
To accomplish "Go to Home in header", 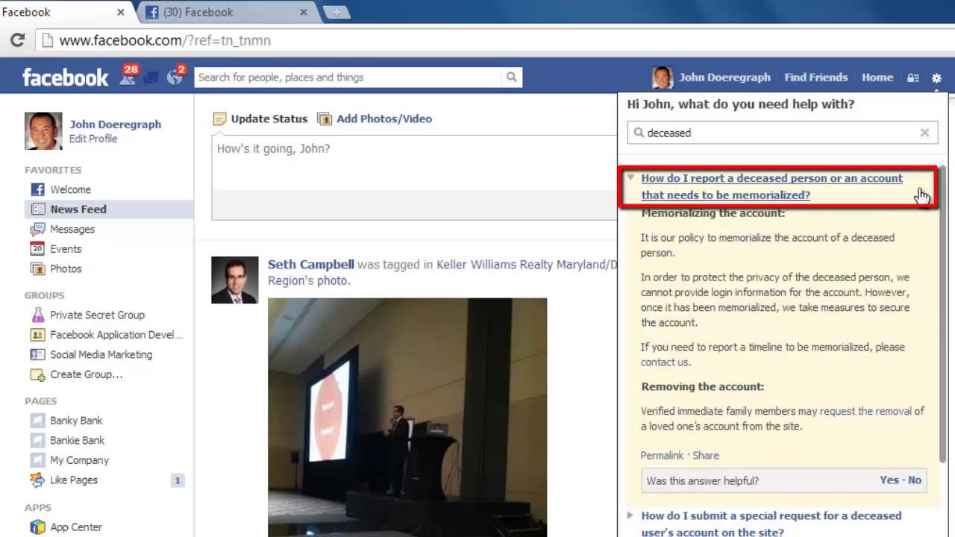I will [877, 77].
